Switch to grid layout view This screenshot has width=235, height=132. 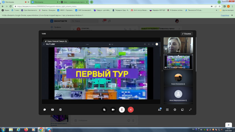point(167,110)
